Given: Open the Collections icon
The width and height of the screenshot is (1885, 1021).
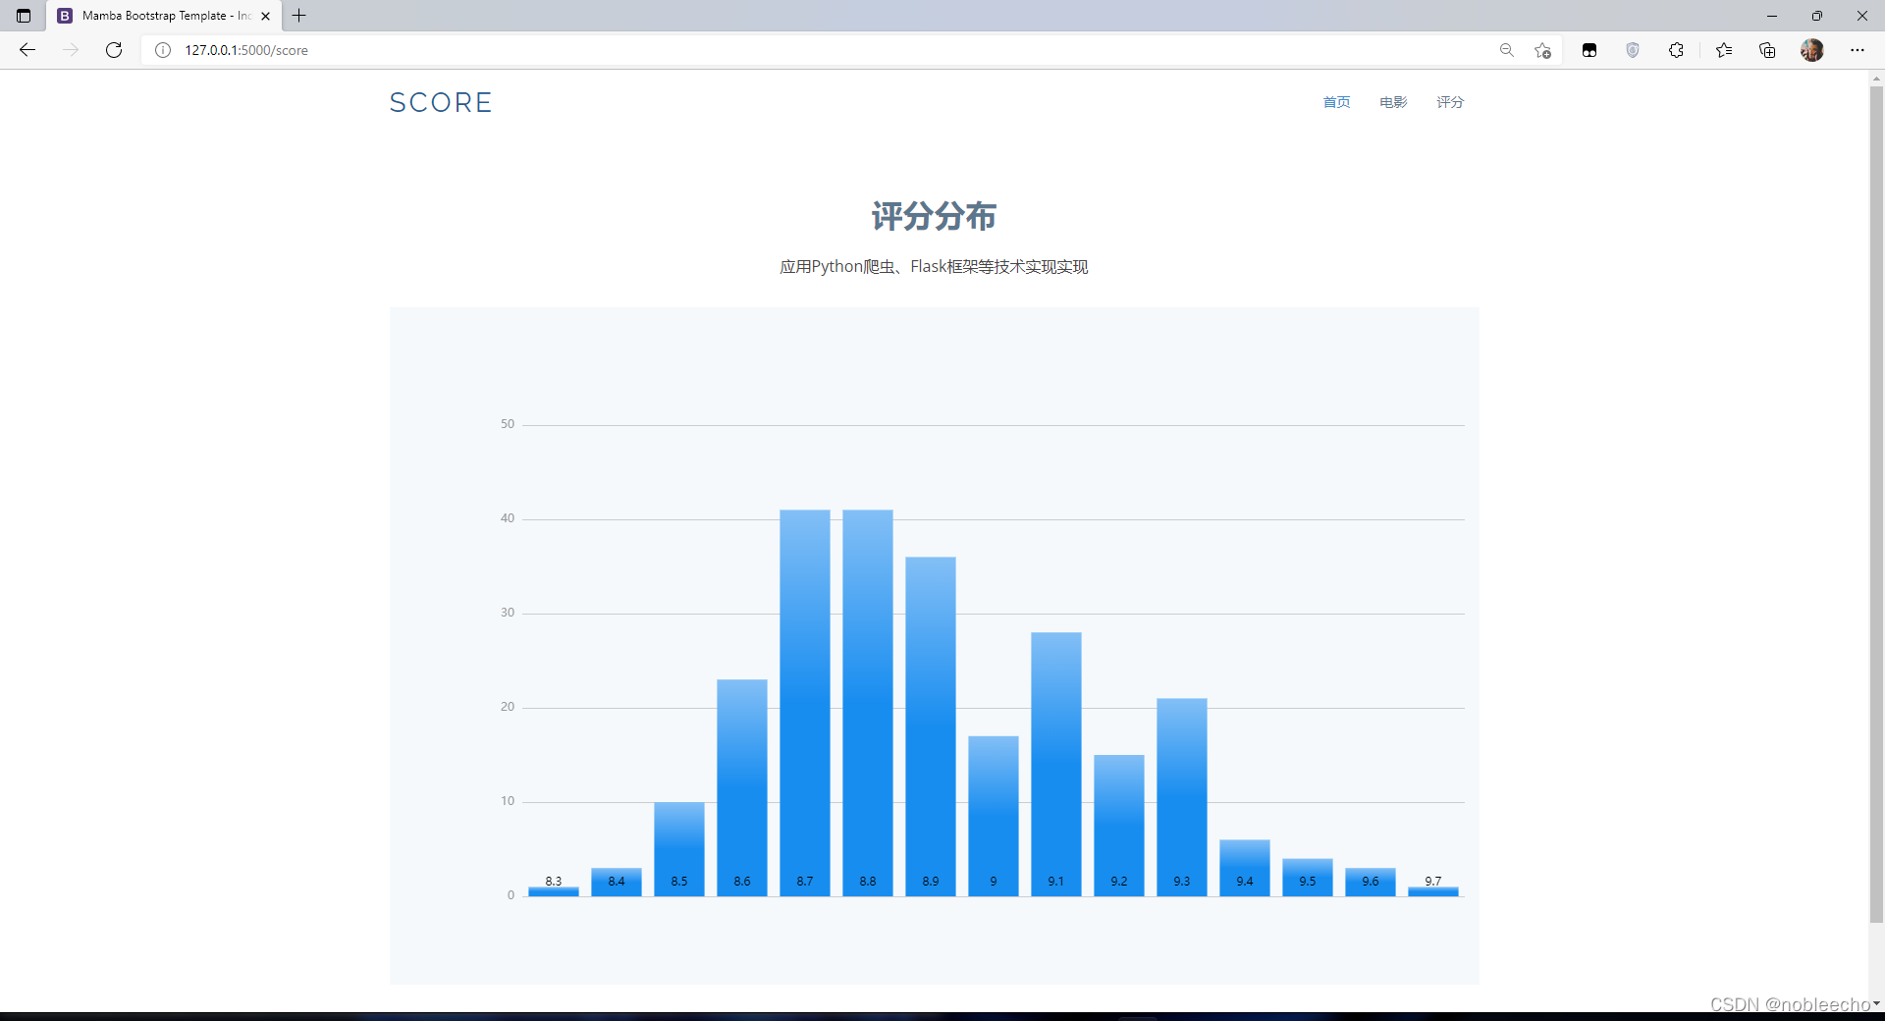Looking at the screenshot, I should 1767,50.
